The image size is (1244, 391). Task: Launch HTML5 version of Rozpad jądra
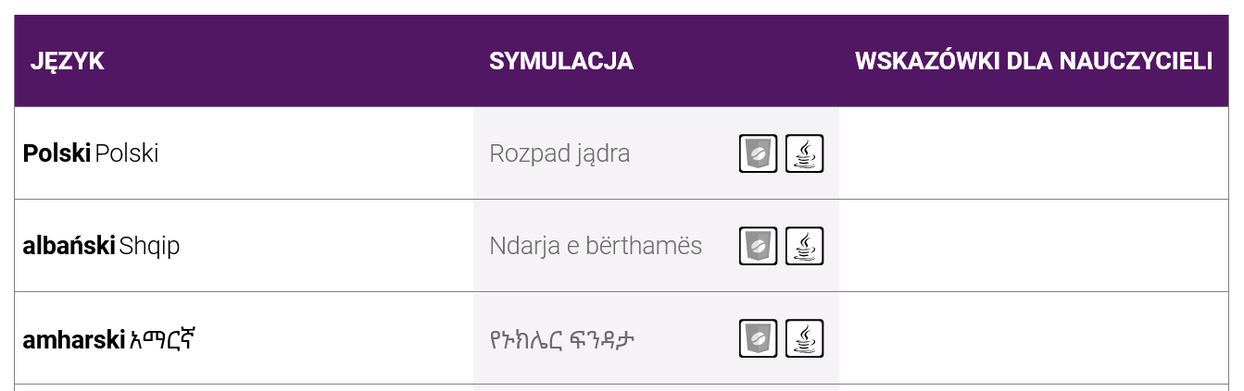758,153
